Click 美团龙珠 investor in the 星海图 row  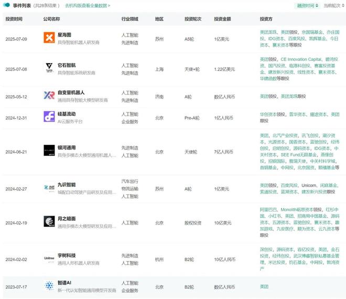(x=268, y=32)
